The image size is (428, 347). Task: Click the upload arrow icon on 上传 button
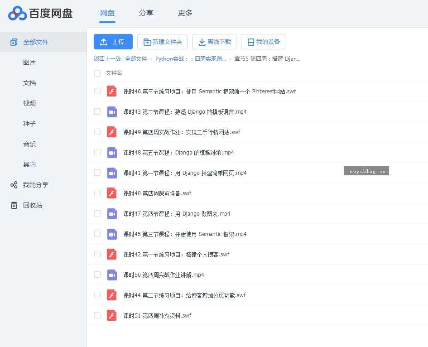point(104,41)
